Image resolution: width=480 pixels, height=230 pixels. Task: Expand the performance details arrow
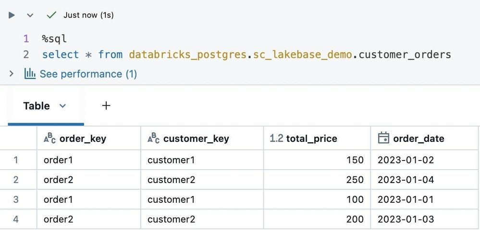click(12, 74)
